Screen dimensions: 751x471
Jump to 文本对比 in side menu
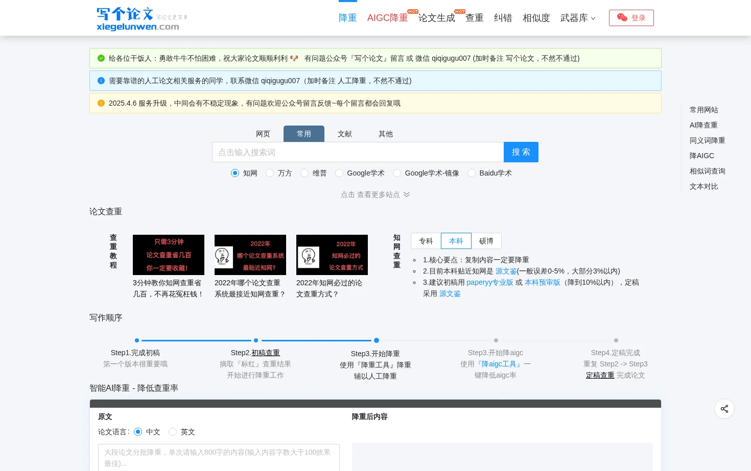704,186
